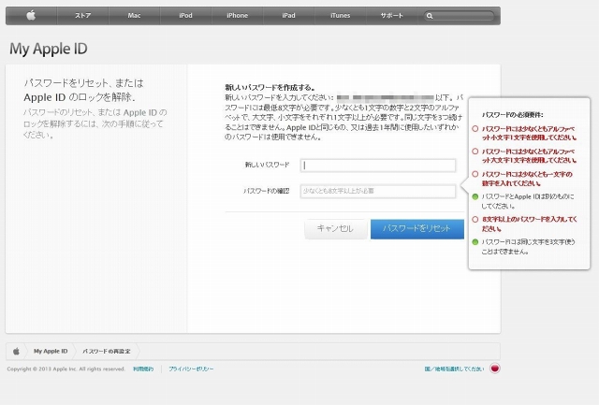Click the Copyright 2013 Apple Inc. text
Screen dimensions: 599x405
pos(66,369)
